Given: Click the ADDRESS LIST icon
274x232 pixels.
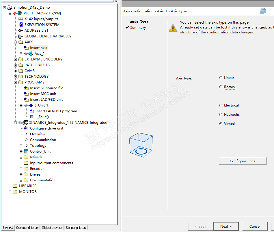Looking at the screenshot, I should (x=21, y=31).
